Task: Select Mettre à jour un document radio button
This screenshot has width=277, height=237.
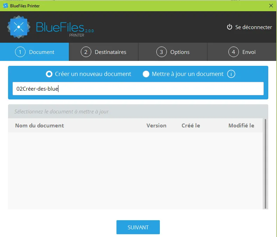Action: coord(146,74)
